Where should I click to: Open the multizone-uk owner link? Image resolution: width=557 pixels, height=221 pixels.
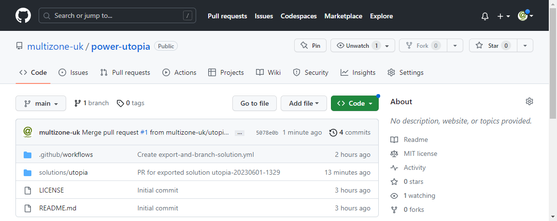[56, 46]
